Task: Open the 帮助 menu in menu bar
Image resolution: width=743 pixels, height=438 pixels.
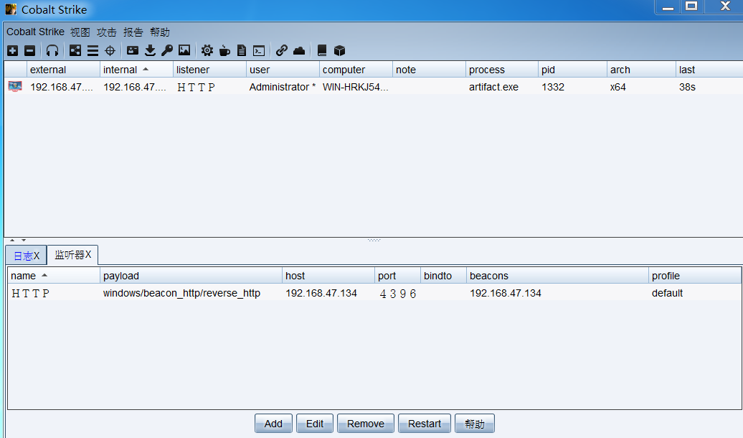Action: tap(160, 32)
